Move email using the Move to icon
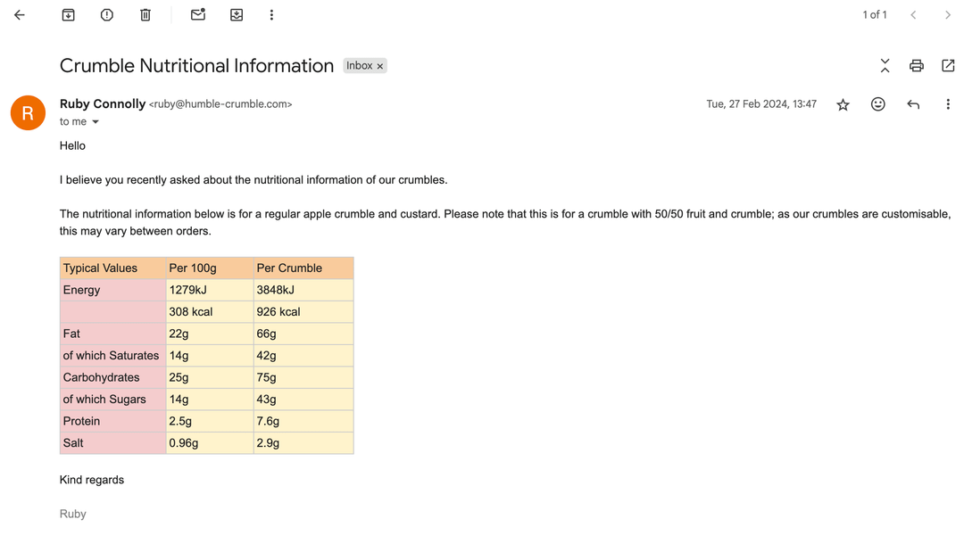Screen dimensions: 964x544 [237, 15]
